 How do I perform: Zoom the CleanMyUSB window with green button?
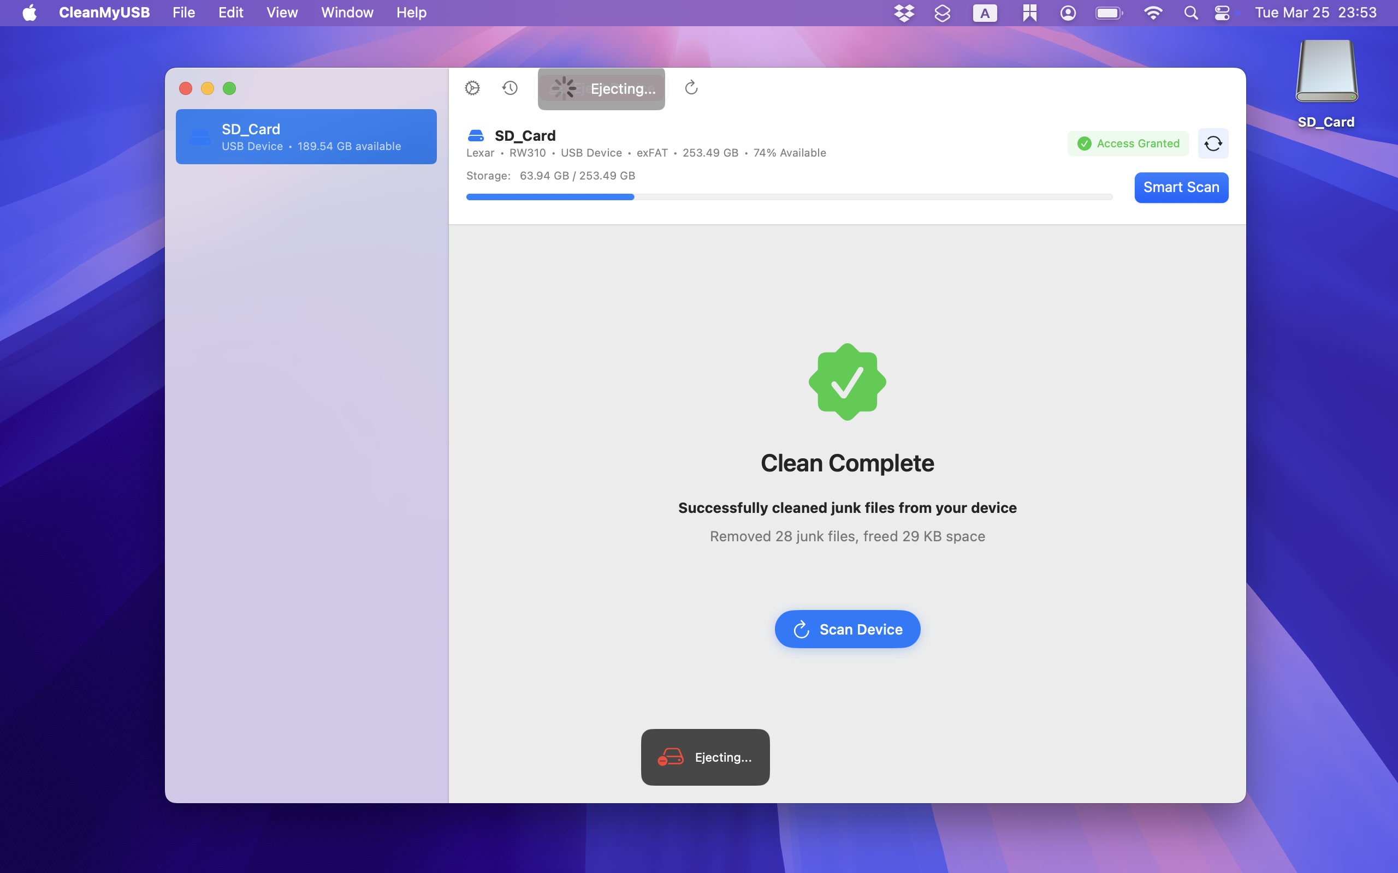click(229, 88)
